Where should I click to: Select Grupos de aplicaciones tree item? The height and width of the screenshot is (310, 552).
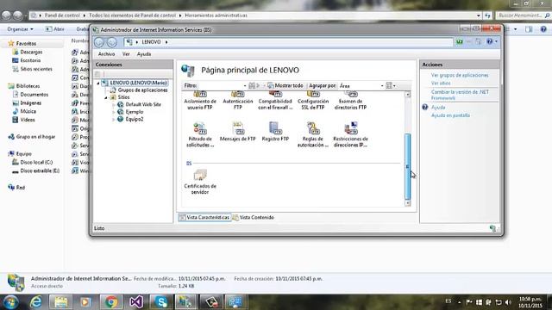pos(139,90)
